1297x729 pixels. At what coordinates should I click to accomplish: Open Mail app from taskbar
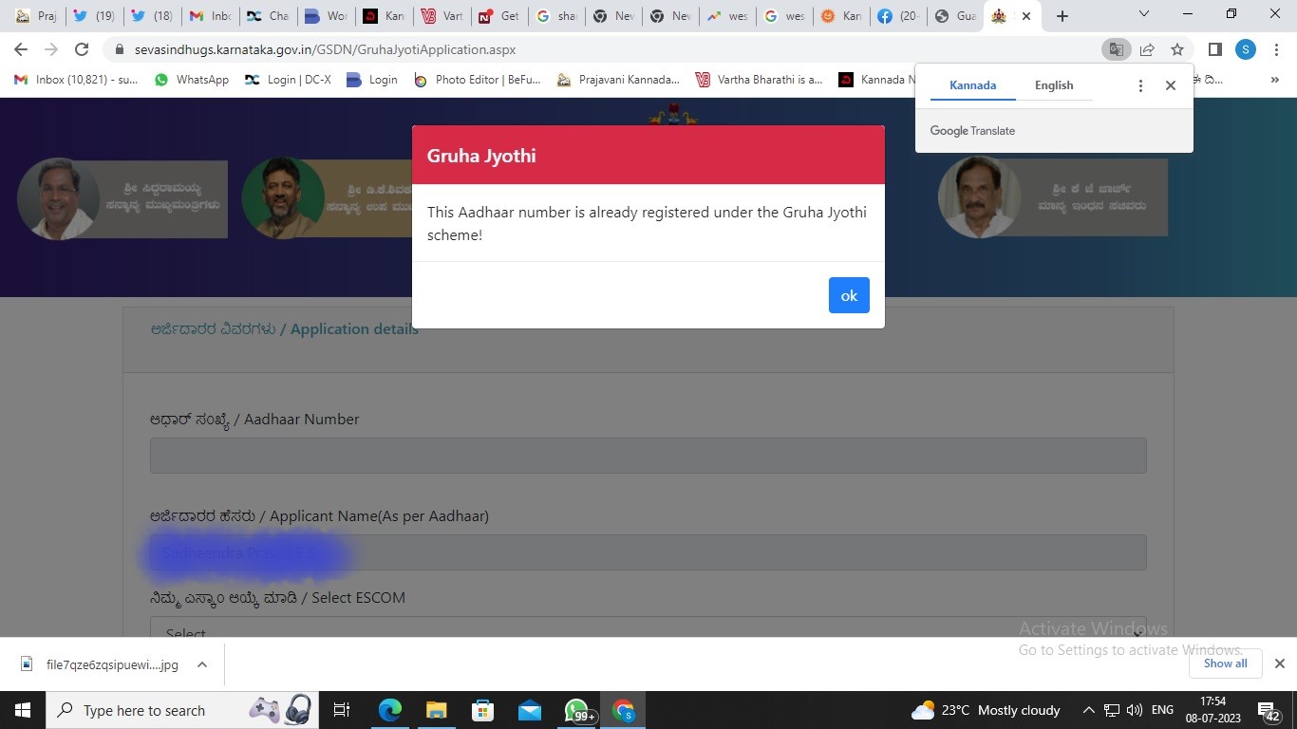point(530,710)
